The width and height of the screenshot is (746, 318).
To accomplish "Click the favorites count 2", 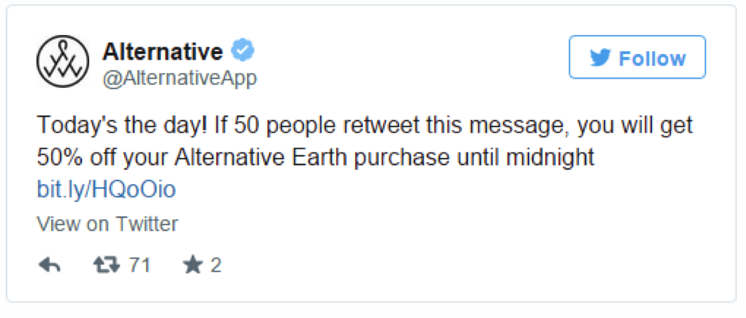I will [x=216, y=265].
